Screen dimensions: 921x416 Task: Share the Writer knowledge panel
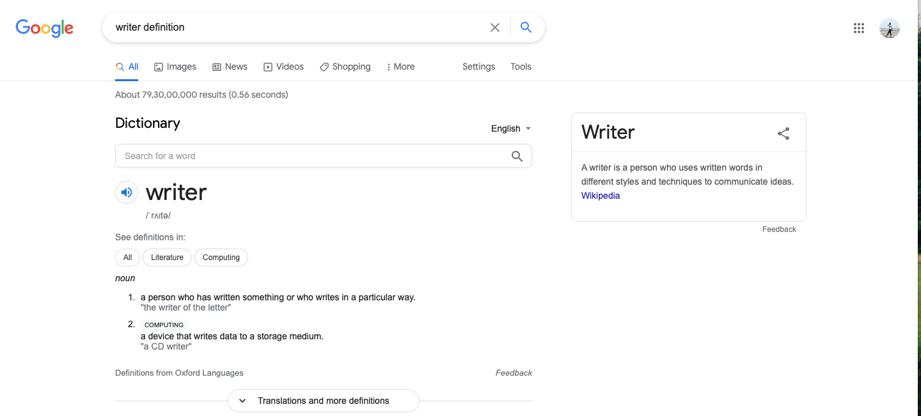point(783,133)
